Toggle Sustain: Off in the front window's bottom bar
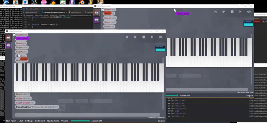The image size is (267, 123). pyautogui.click(x=96, y=121)
